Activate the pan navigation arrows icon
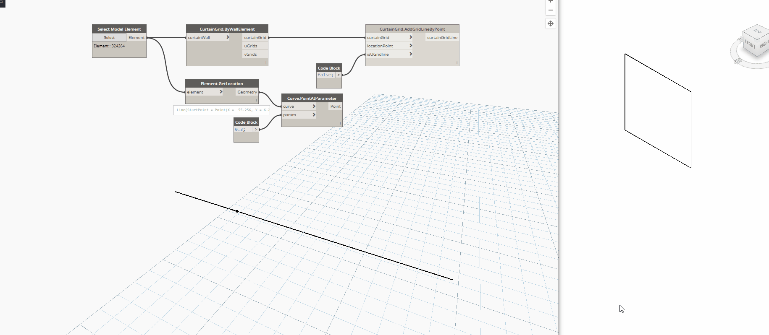Viewport: 769px width, 335px height. [x=550, y=23]
